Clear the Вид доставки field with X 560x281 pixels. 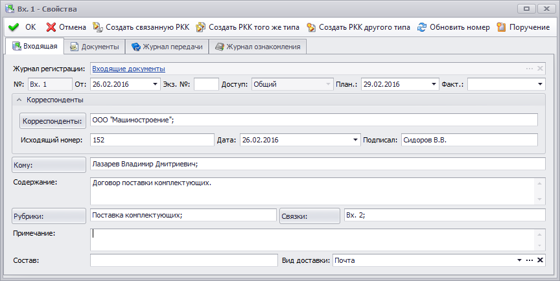(540, 260)
